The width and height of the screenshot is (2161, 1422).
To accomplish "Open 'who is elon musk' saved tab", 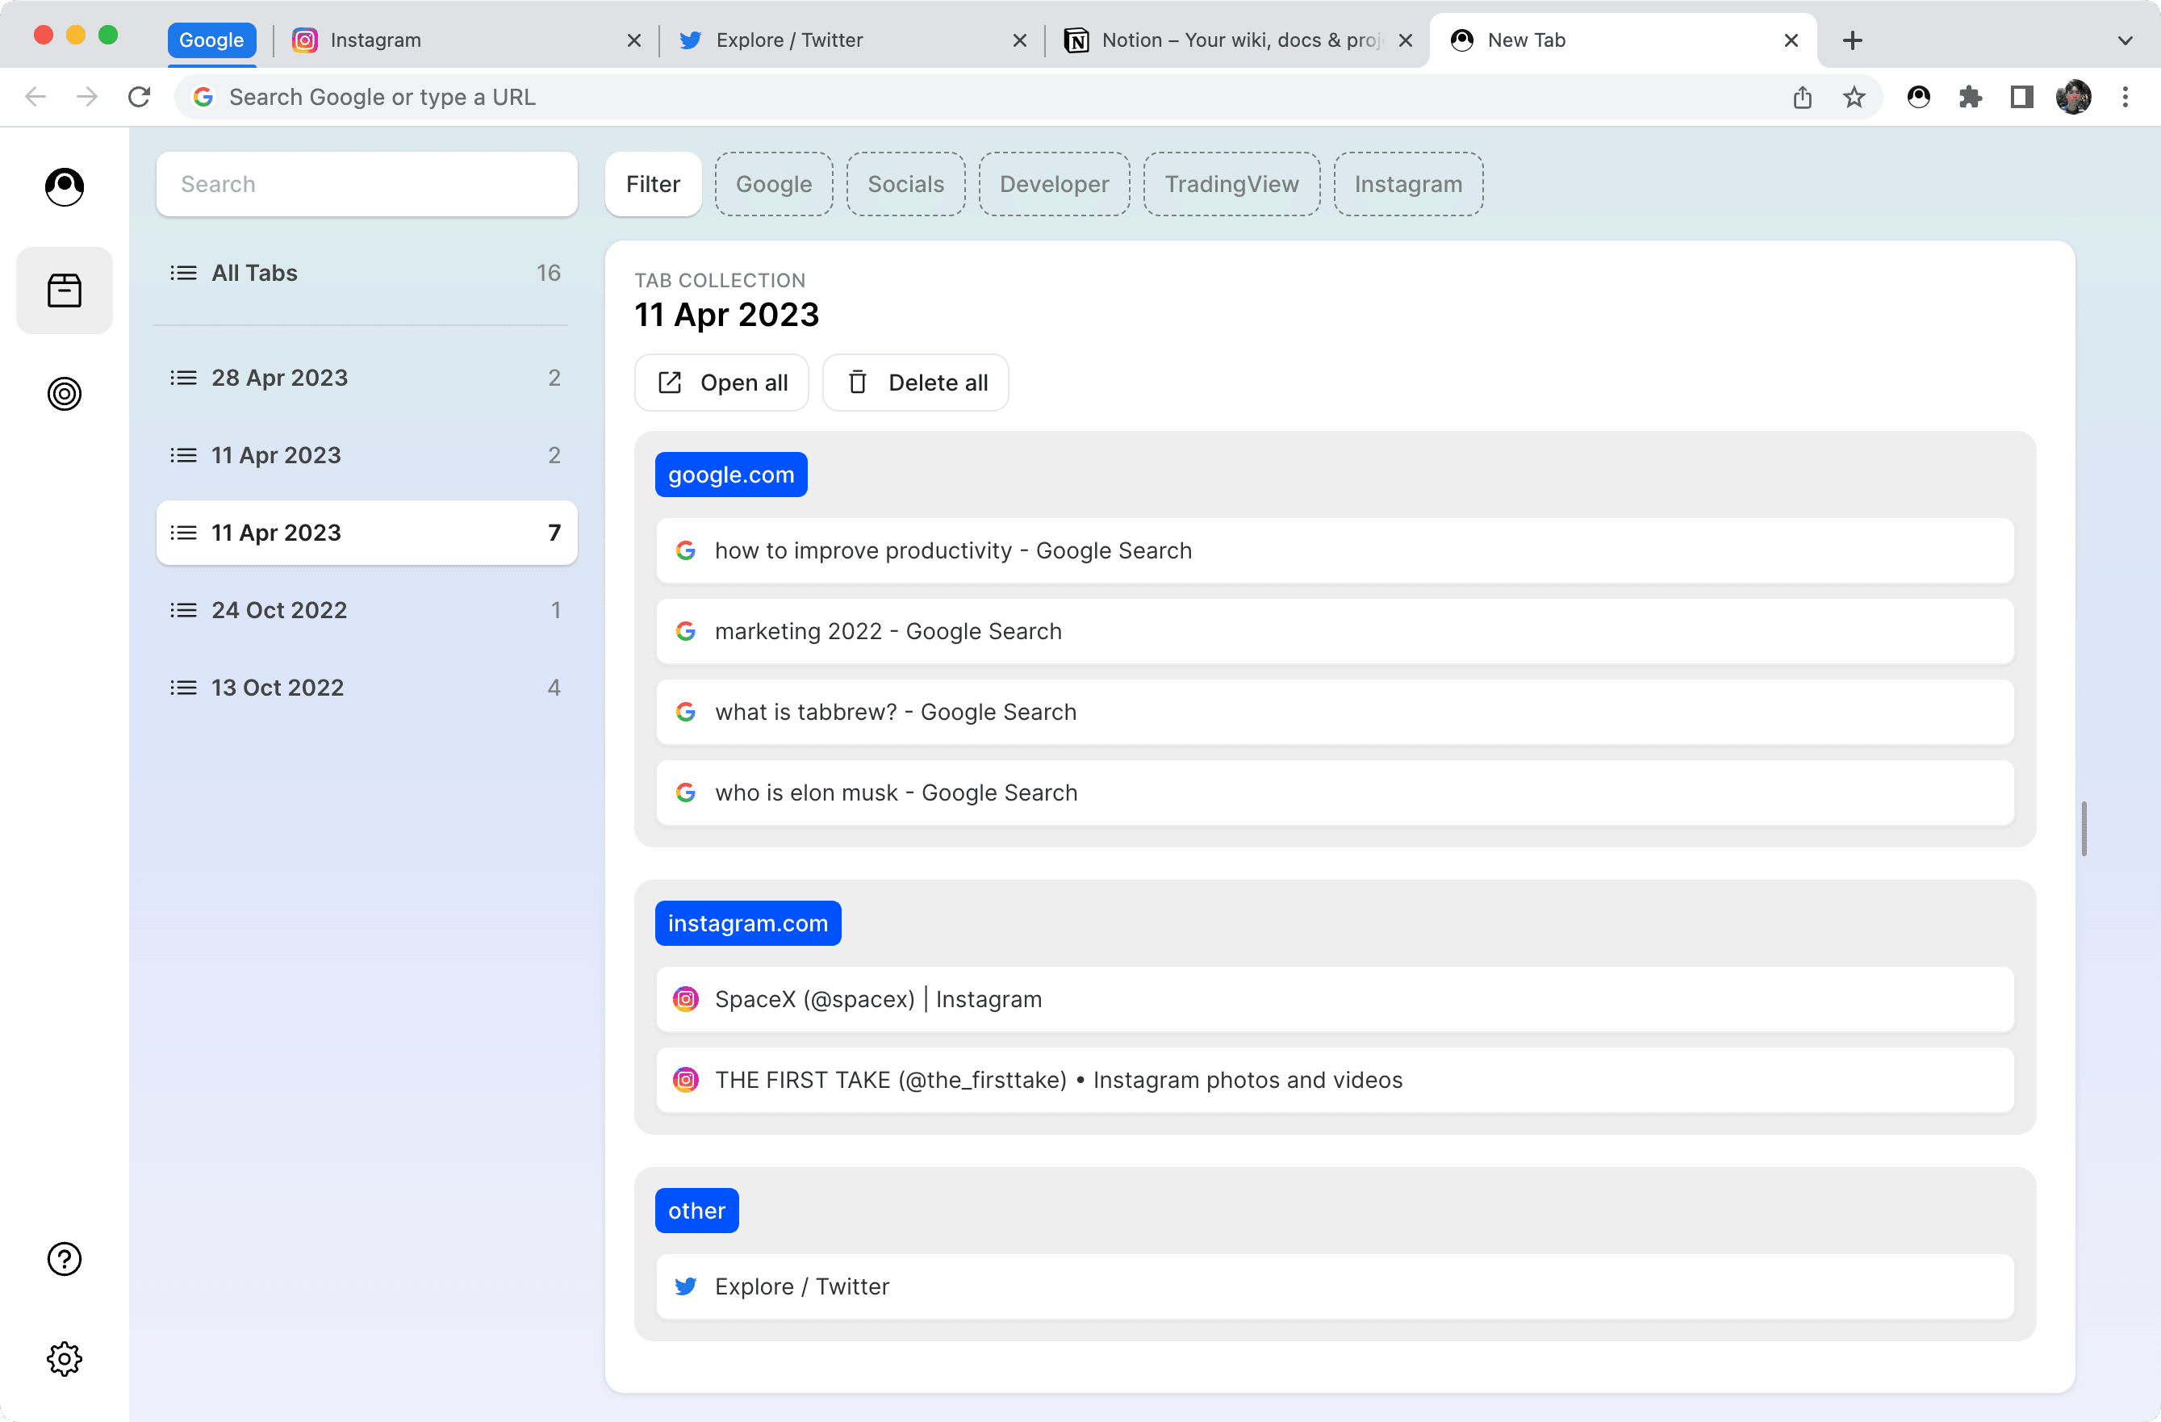I will pos(1335,793).
